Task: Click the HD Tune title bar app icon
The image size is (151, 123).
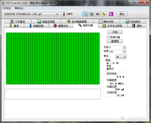Action: [x=3, y=3]
